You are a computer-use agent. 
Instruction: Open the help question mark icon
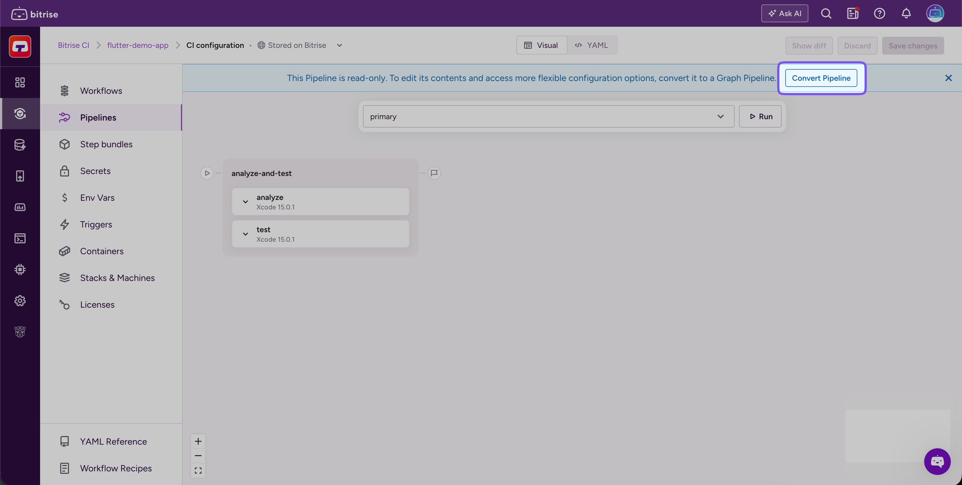(x=880, y=14)
